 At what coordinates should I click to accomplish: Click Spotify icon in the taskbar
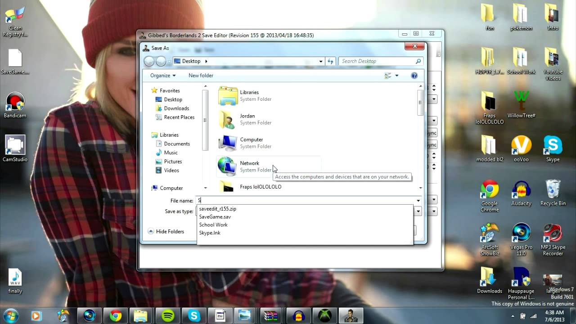(168, 316)
